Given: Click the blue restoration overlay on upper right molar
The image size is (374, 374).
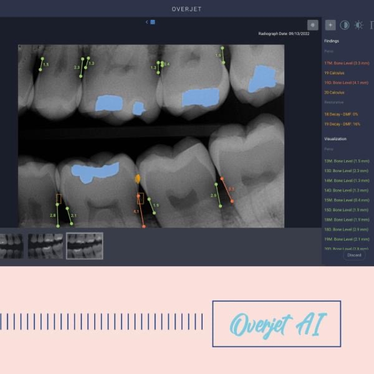Looking at the screenshot, I should click(262, 79).
